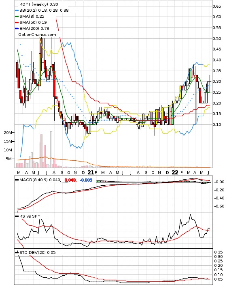The width and height of the screenshot is (229, 285).
Task: Click the 5M volume axis label
Action: point(9,159)
